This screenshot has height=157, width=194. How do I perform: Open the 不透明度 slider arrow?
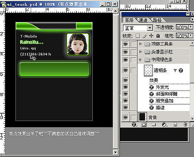click(x=191, y=27)
